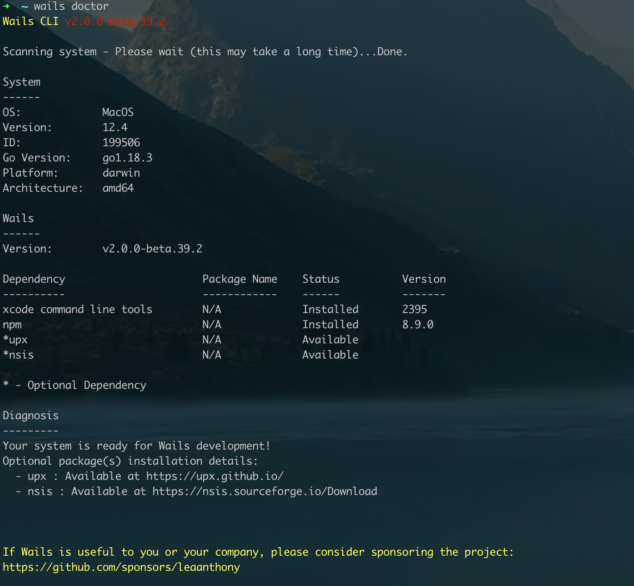The height and width of the screenshot is (586, 634).
Task: Select the npm version 8.9.0
Action: 417,324
